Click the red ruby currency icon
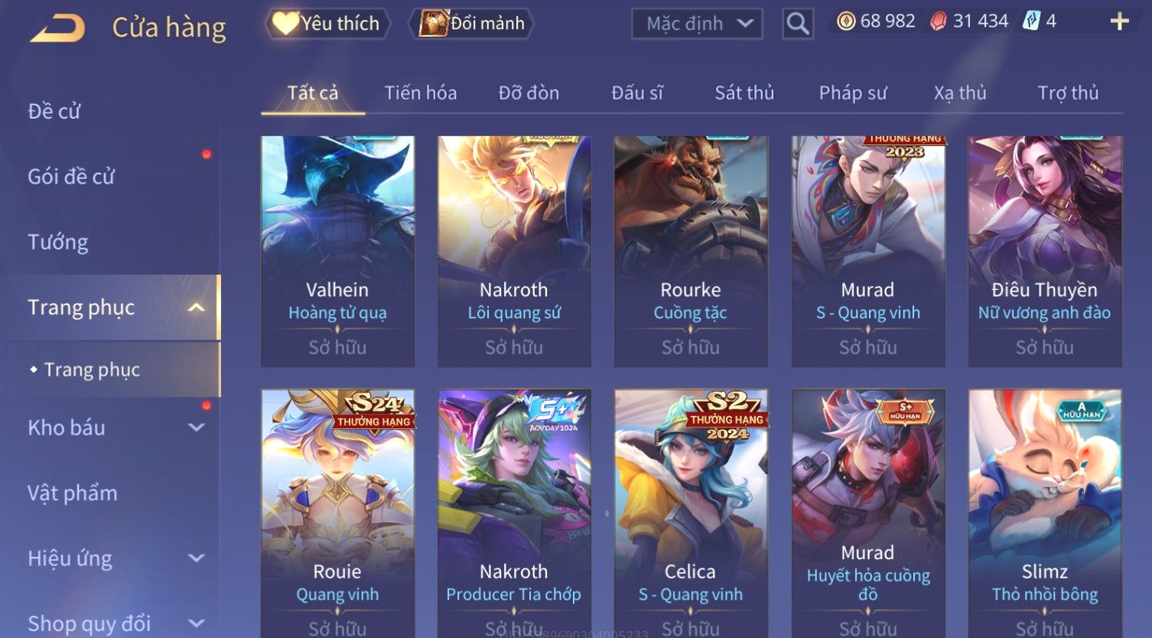This screenshot has width=1152, height=638. (939, 21)
